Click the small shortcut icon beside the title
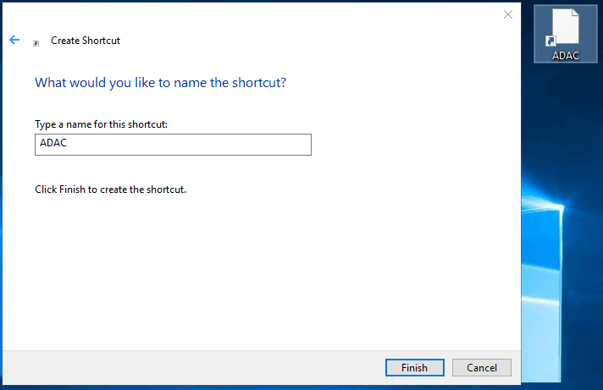The height and width of the screenshot is (390, 603). 36,42
